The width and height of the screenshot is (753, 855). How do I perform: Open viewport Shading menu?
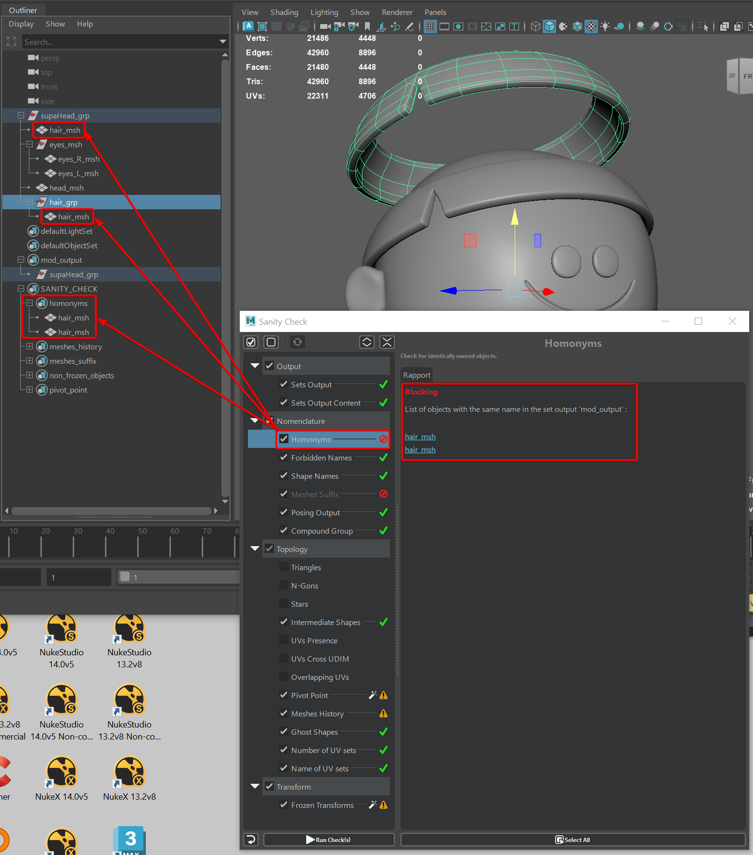[284, 13]
